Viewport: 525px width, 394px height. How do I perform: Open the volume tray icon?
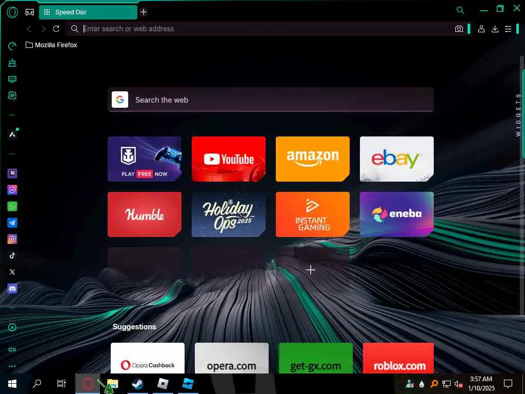(459, 384)
